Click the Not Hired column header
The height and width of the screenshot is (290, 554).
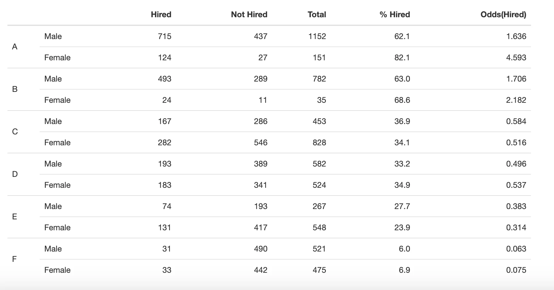[249, 14]
